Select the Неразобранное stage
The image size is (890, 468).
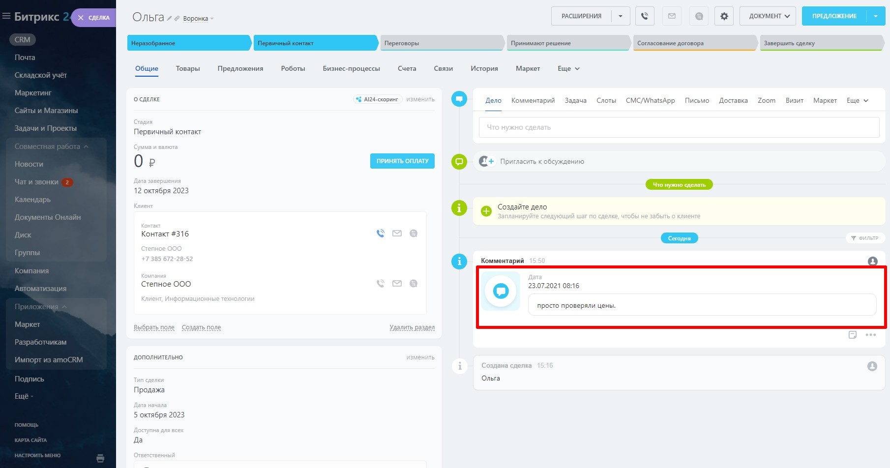[189, 43]
